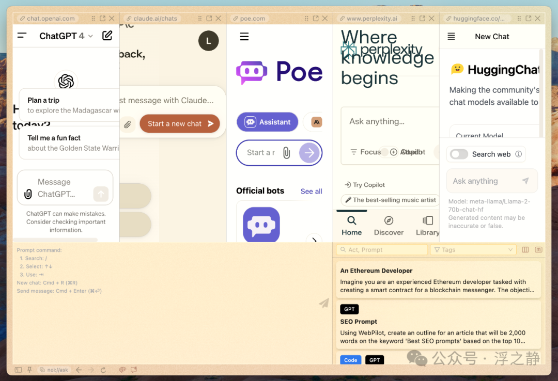
Task: Select the An Ethereum Developer prompt card
Action: (439, 280)
